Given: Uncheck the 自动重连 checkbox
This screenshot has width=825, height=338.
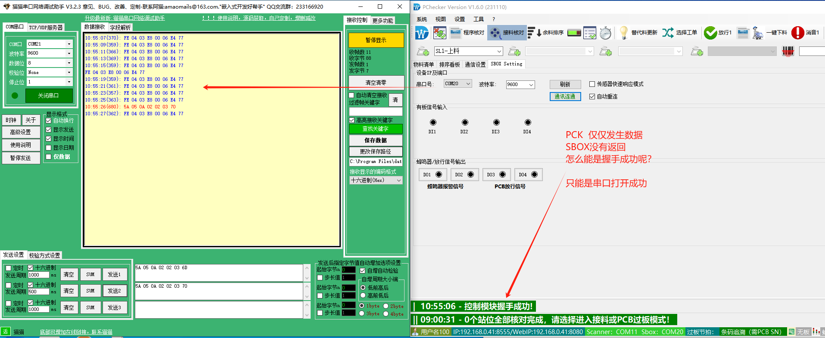Looking at the screenshot, I should tap(592, 97).
